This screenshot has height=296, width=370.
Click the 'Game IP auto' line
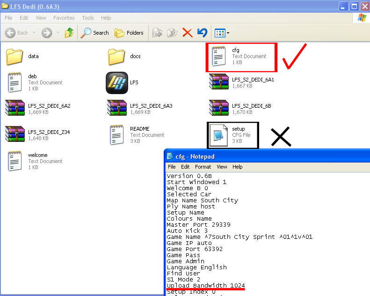click(x=189, y=243)
